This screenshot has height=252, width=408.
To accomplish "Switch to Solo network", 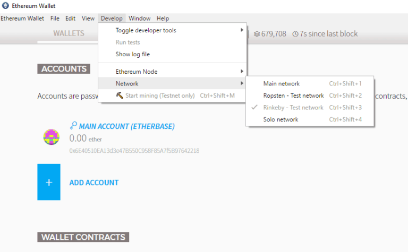I will tap(310, 119).
